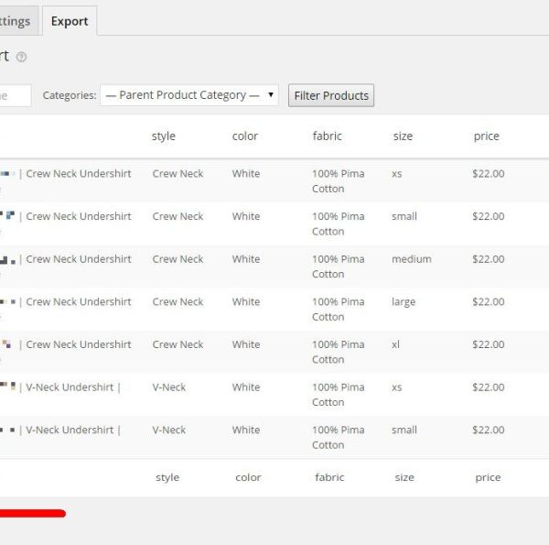Open Crew Neck Undershirt link in large row
The image size is (549, 545).
coord(78,302)
